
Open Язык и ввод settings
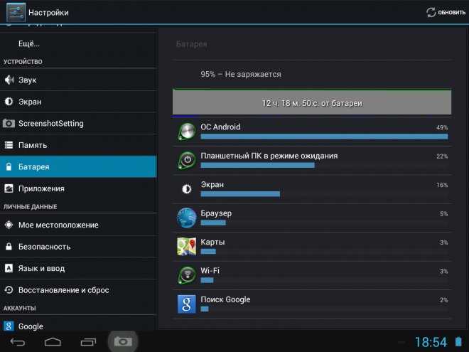pyautogui.click(x=78, y=268)
